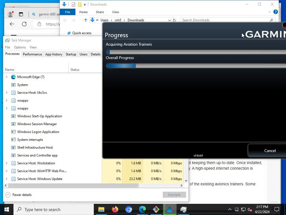Refresh the Downloads folder
This screenshot has height=215, width=286.
click(174, 20)
